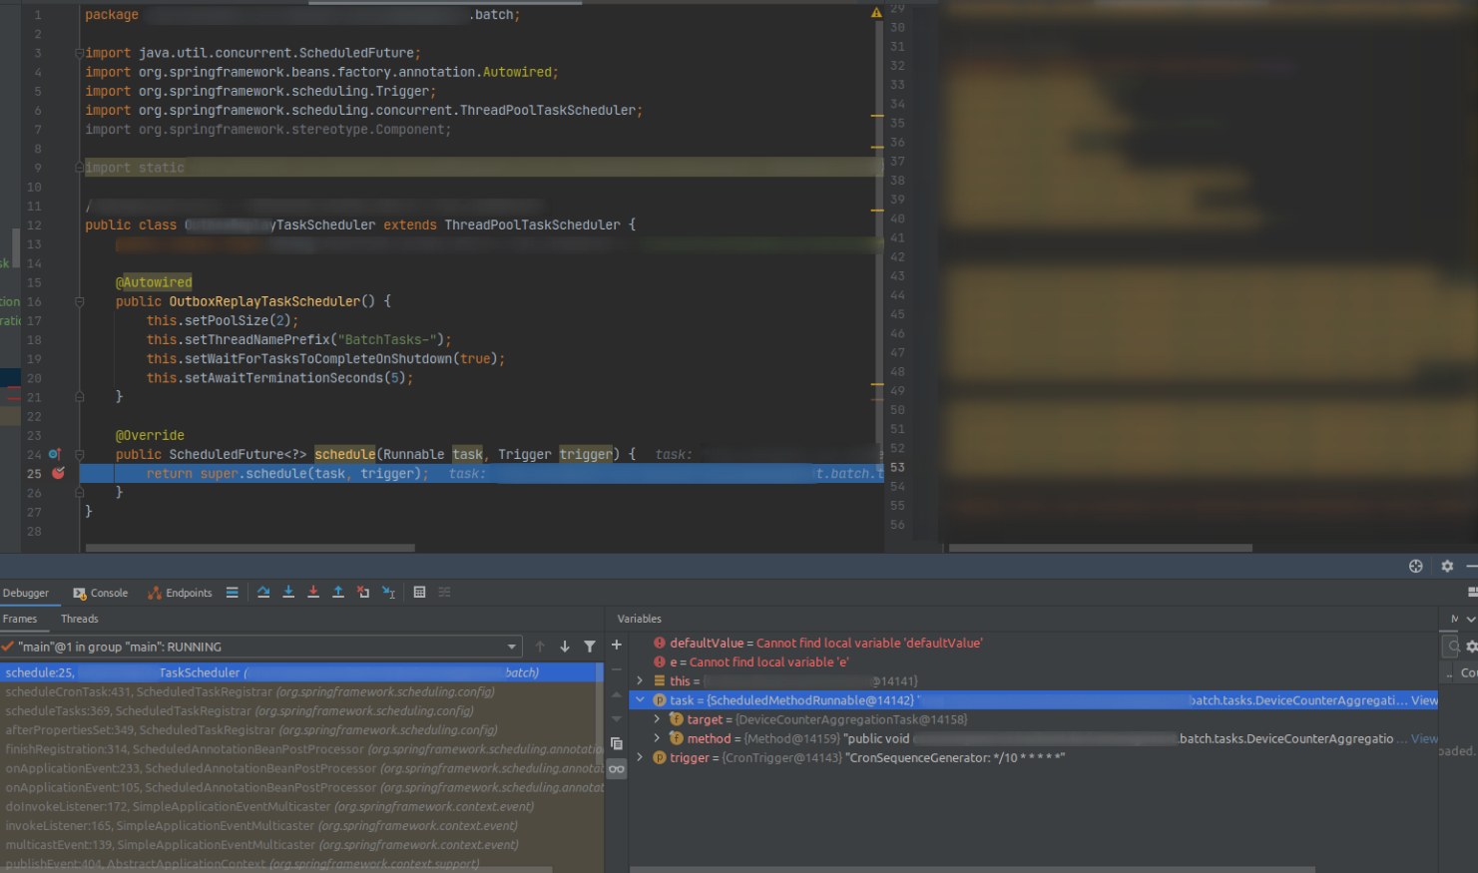Collapse the 'task' variable node
The height and width of the screenshot is (873, 1478).
tap(640, 700)
